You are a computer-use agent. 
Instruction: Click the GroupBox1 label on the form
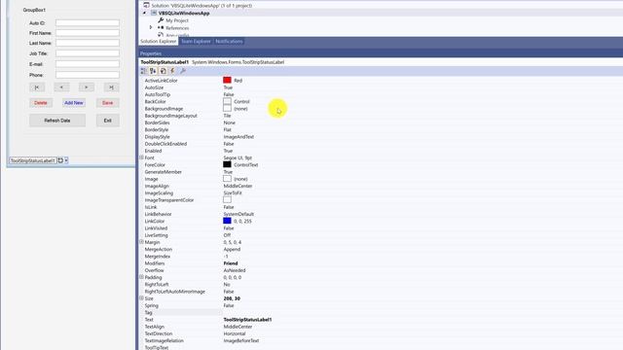[x=34, y=10]
